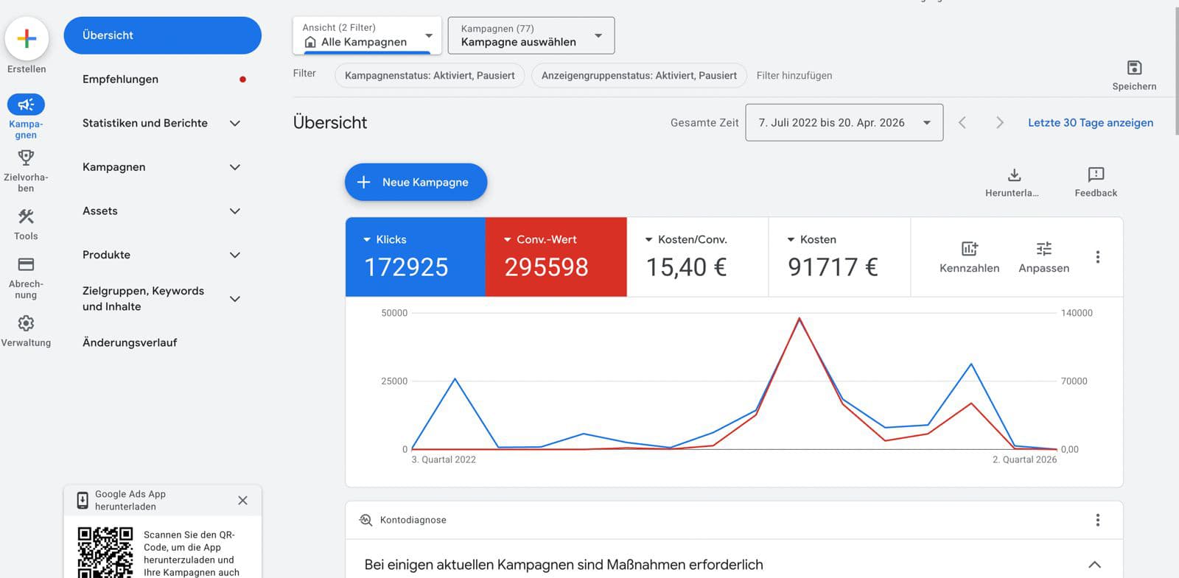Open the date range dropdown

pyautogui.click(x=844, y=122)
